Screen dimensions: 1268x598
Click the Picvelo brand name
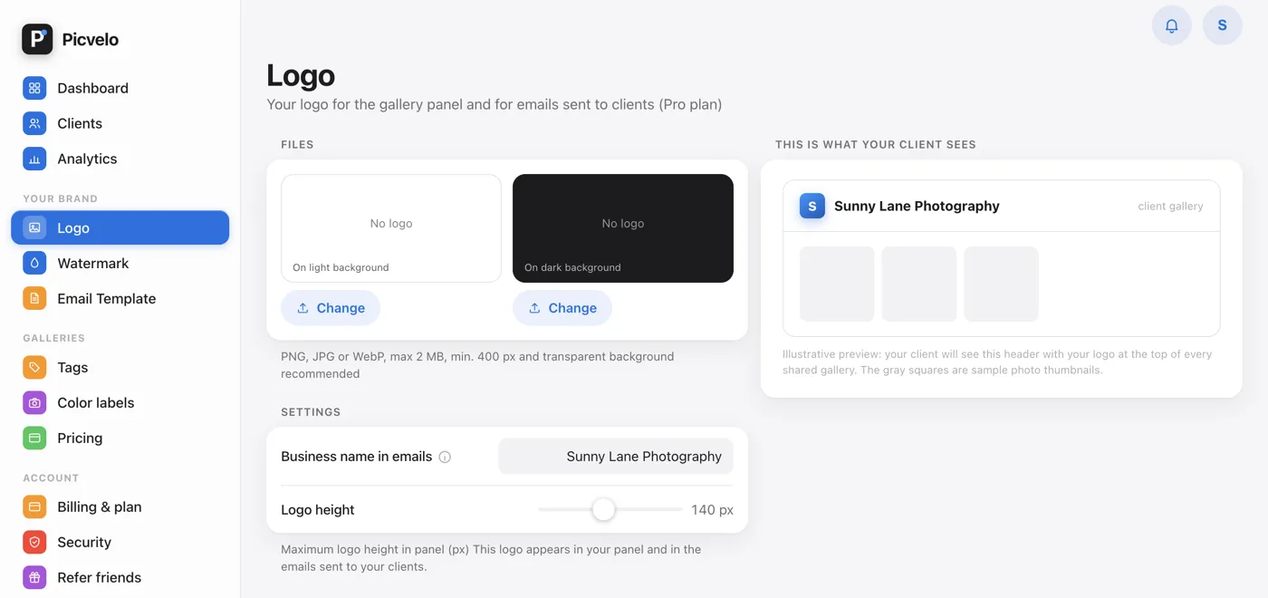click(91, 39)
